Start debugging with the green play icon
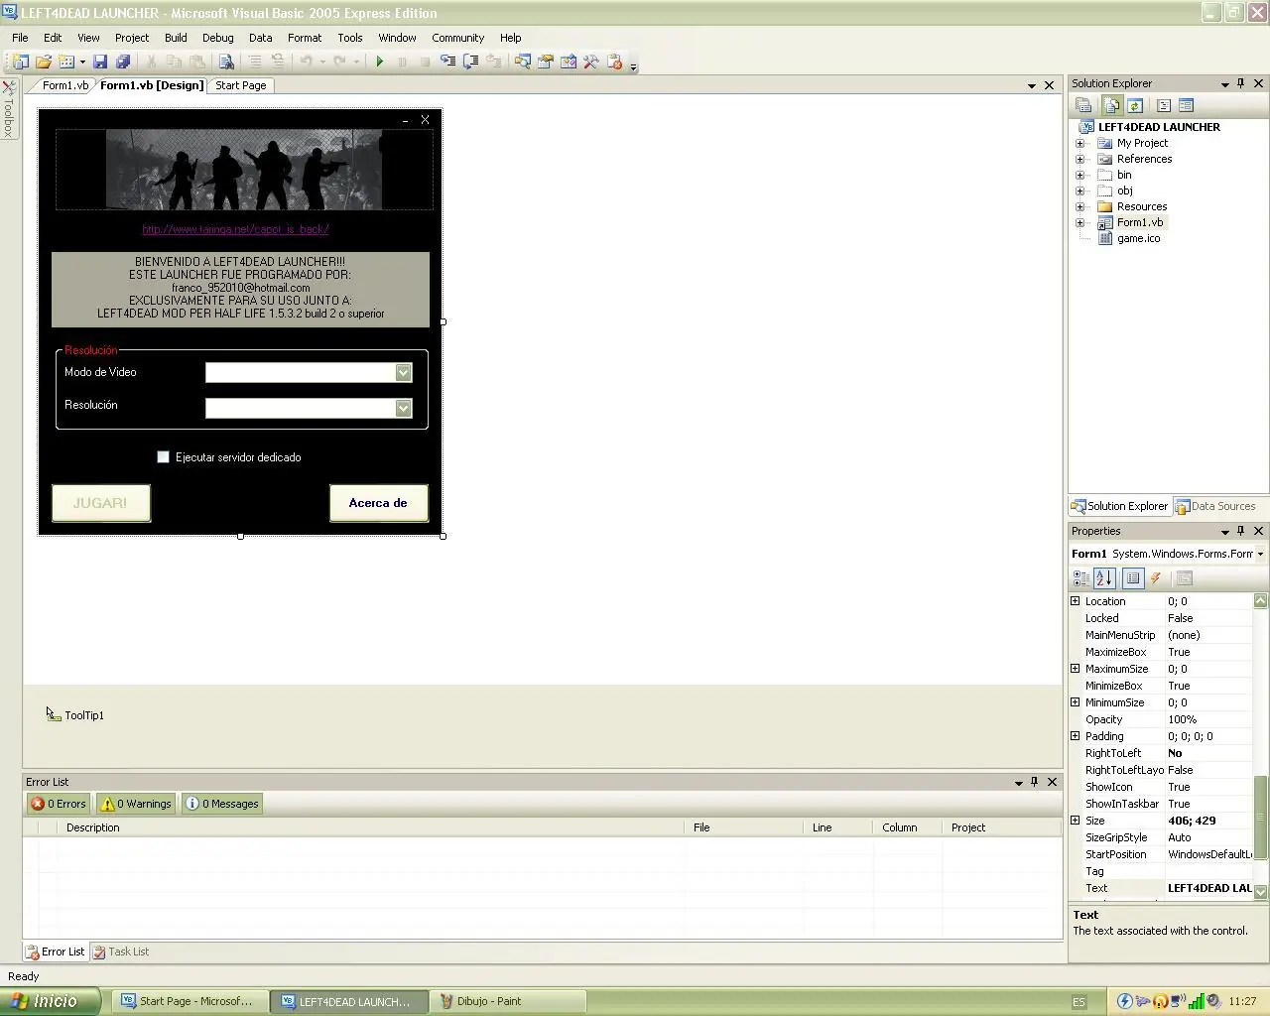This screenshot has height=1016, width=1270. click(379, 62)
